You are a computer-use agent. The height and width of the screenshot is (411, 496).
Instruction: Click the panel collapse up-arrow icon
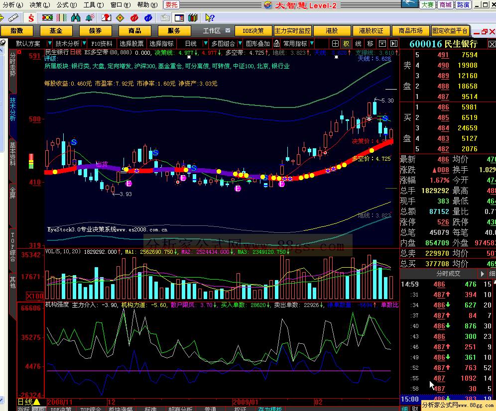point(382,44)
